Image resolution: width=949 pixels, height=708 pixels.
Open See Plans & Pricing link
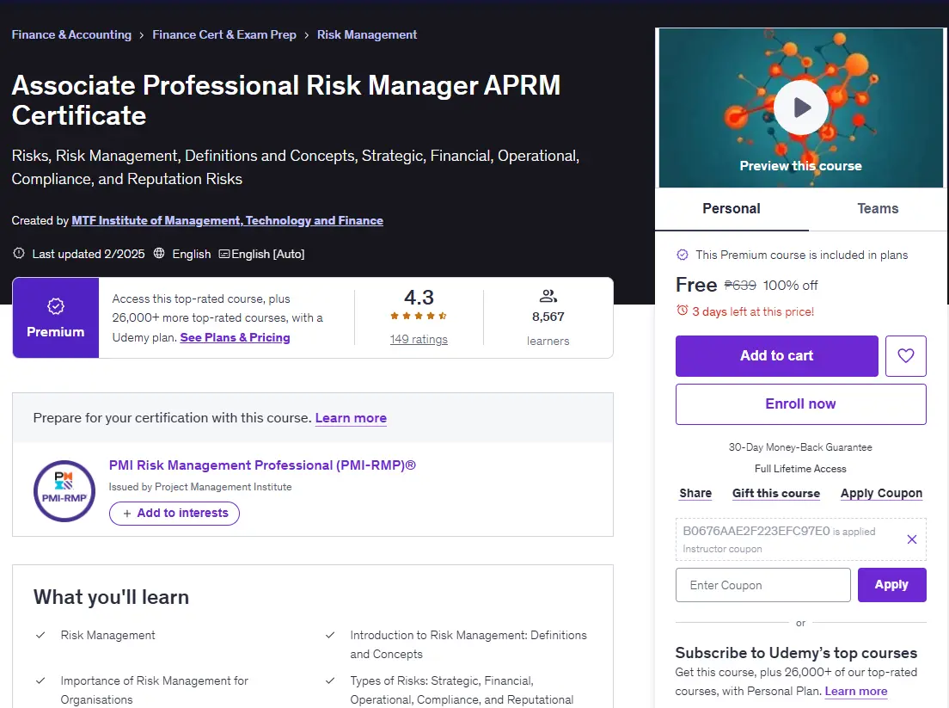(x=235, y=337)
